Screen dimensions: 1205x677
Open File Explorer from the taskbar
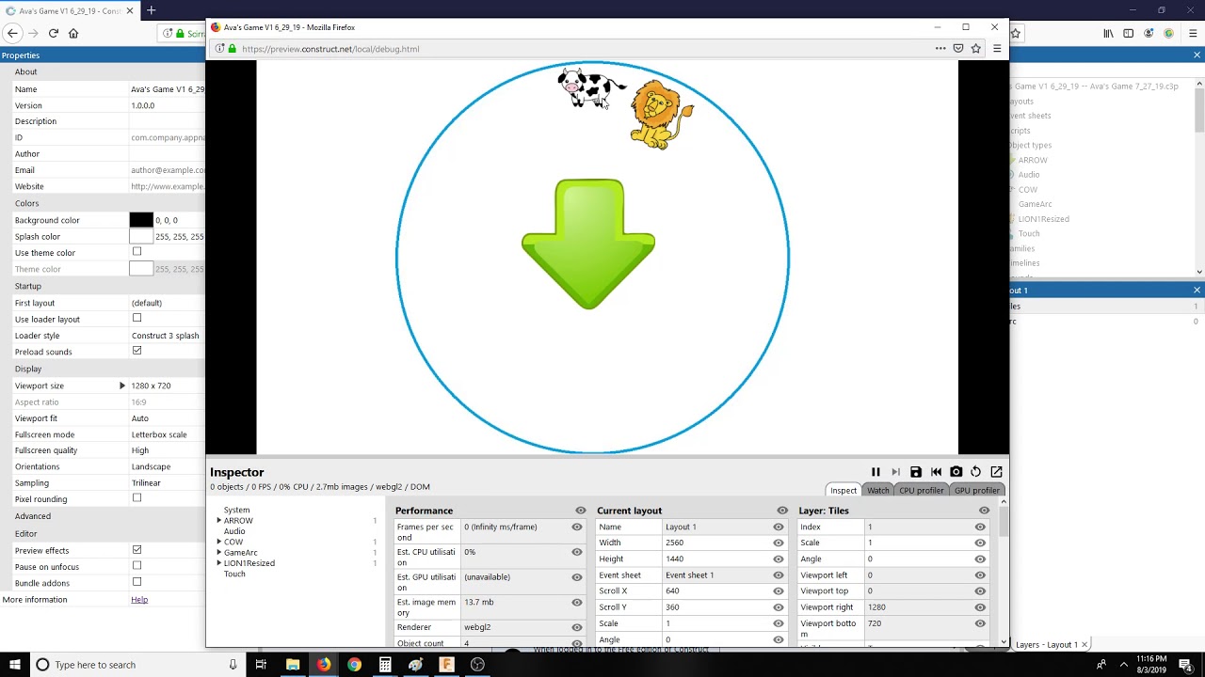pyautogui.click(x=293, y=665)
